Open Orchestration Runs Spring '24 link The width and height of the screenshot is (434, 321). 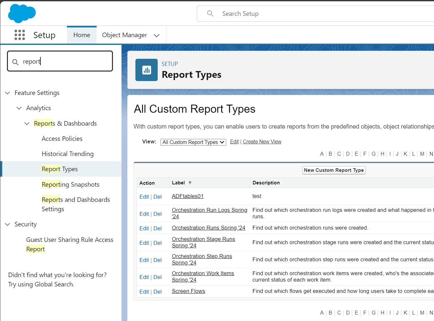click(x=208, y=228)
